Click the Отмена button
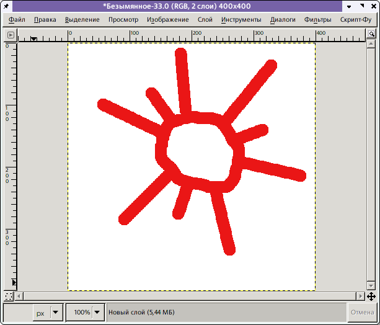This screenshot has width=380, height=325. [x=362, y=313]
